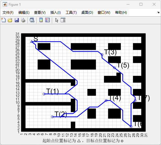This screenshot has width=161, height=145.
Task: Click the start point triangle marker S
Action: (x=32, y=41)
